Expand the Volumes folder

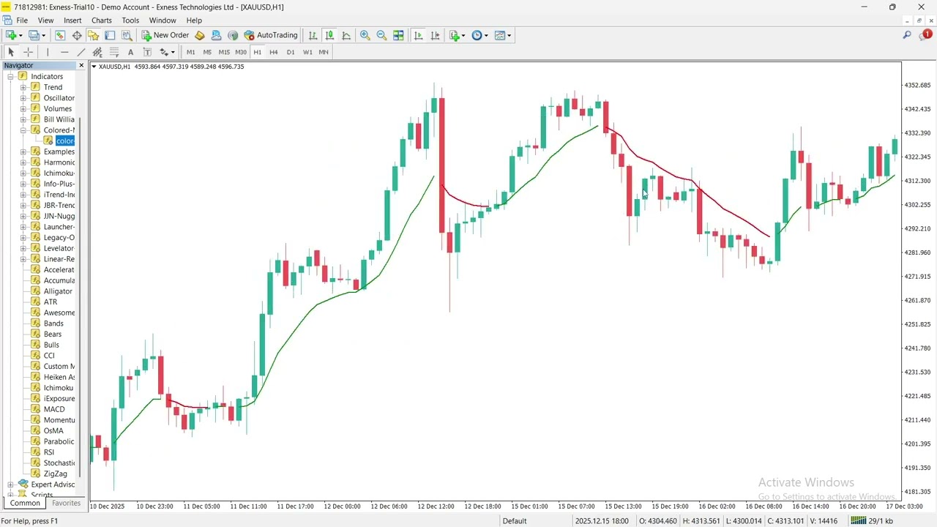(x=23, y=108)
